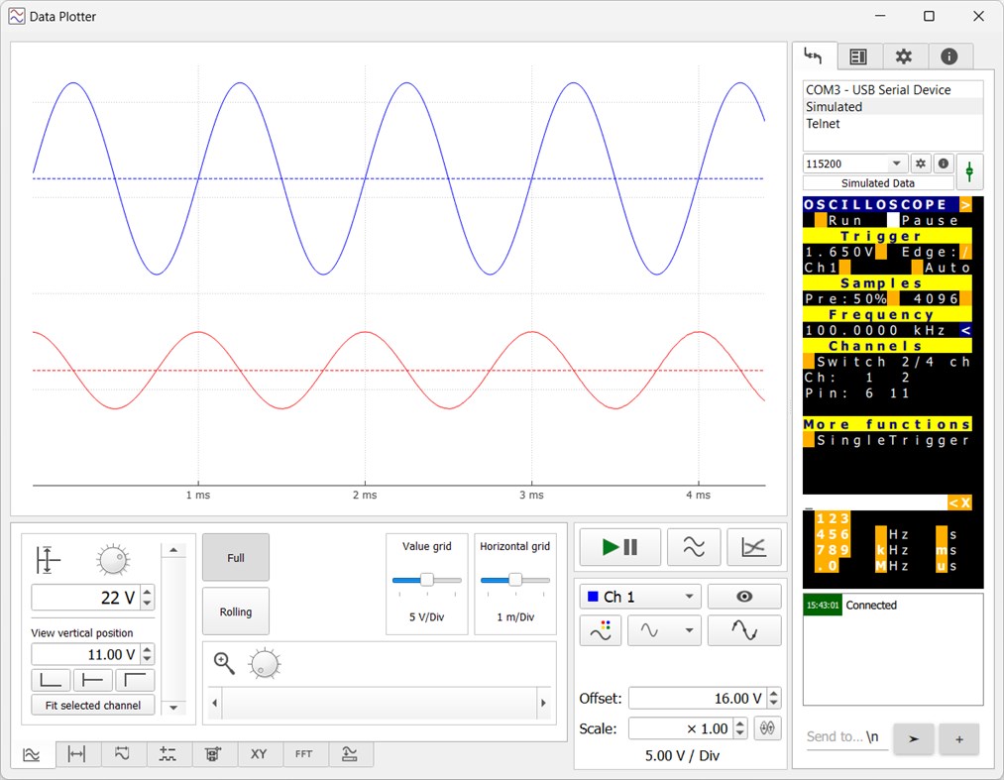Open the waveform type dropdown below Ch 1
The width and height of the screenshot is (1004, 780).
[664, 629]
